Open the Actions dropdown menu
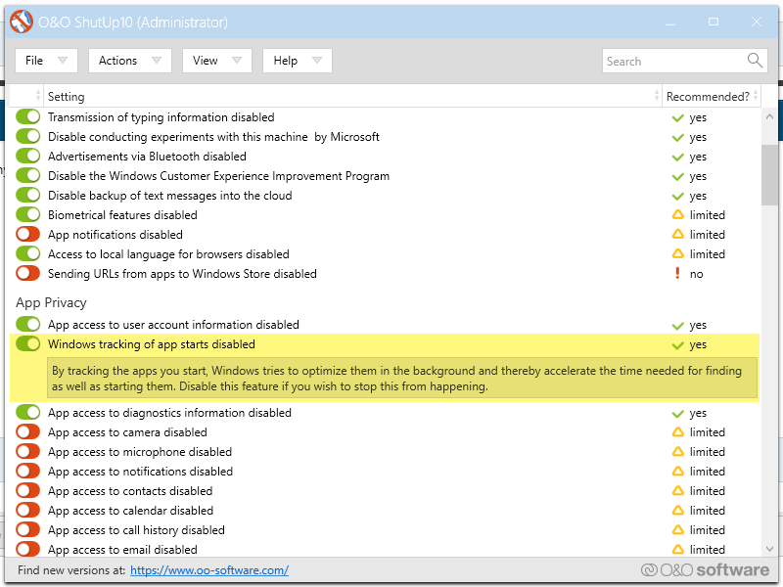The image size is (783, 587). (130, 61)
